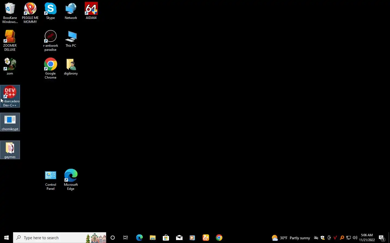Screen dimensions: 390x243
Task: Select the gaymes folder icon
Action: [x=10, y=150]
